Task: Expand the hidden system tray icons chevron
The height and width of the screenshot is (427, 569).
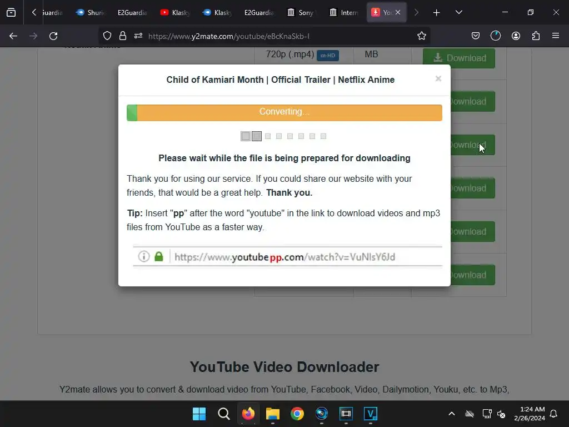Action: tap(452, 414)
